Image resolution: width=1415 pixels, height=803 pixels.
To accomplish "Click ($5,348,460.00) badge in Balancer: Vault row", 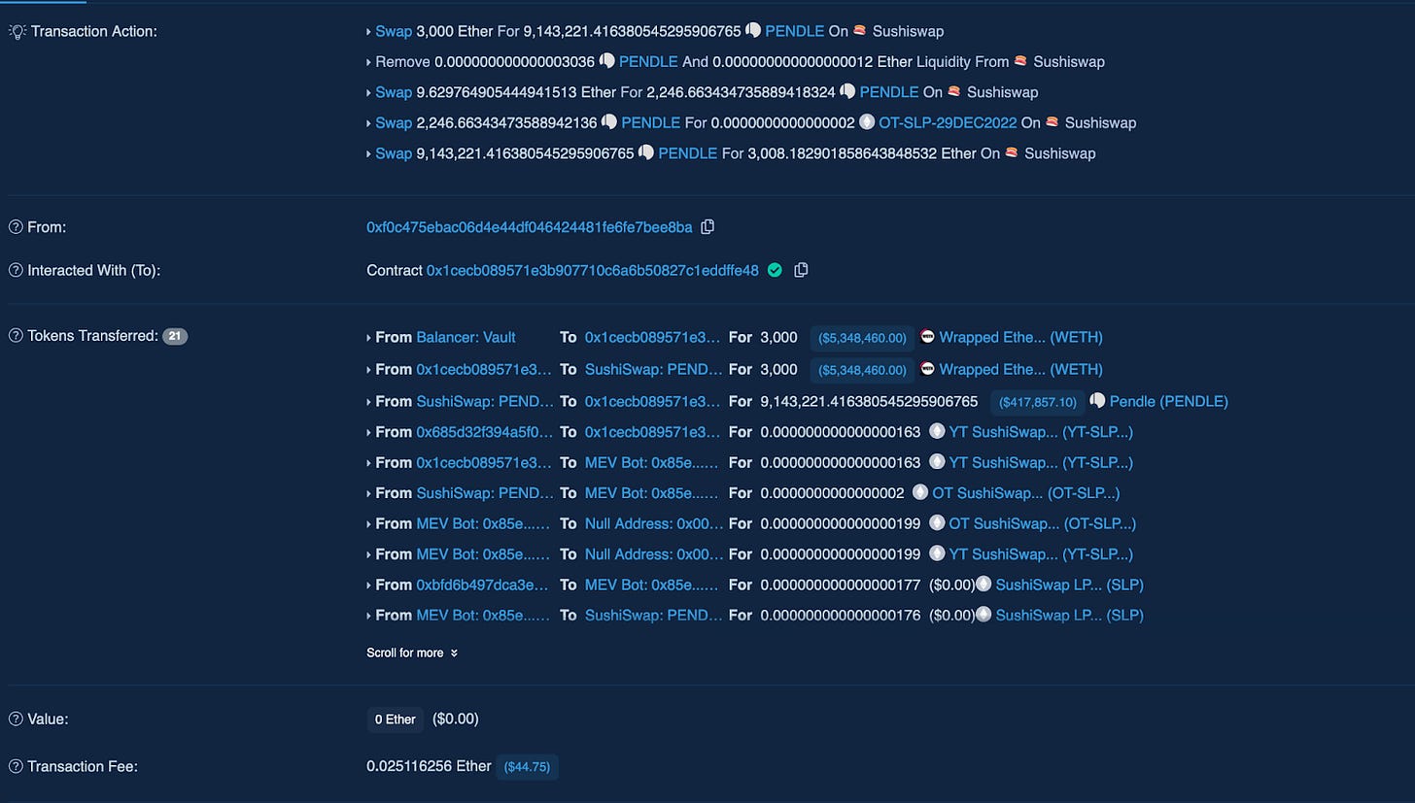I will (x=862, y=338).
